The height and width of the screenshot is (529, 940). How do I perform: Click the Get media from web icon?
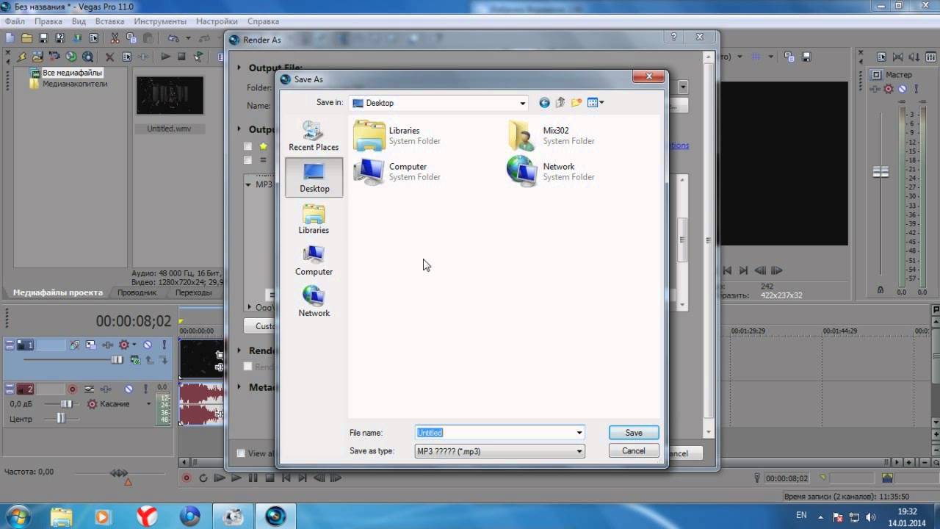[87, 57]
